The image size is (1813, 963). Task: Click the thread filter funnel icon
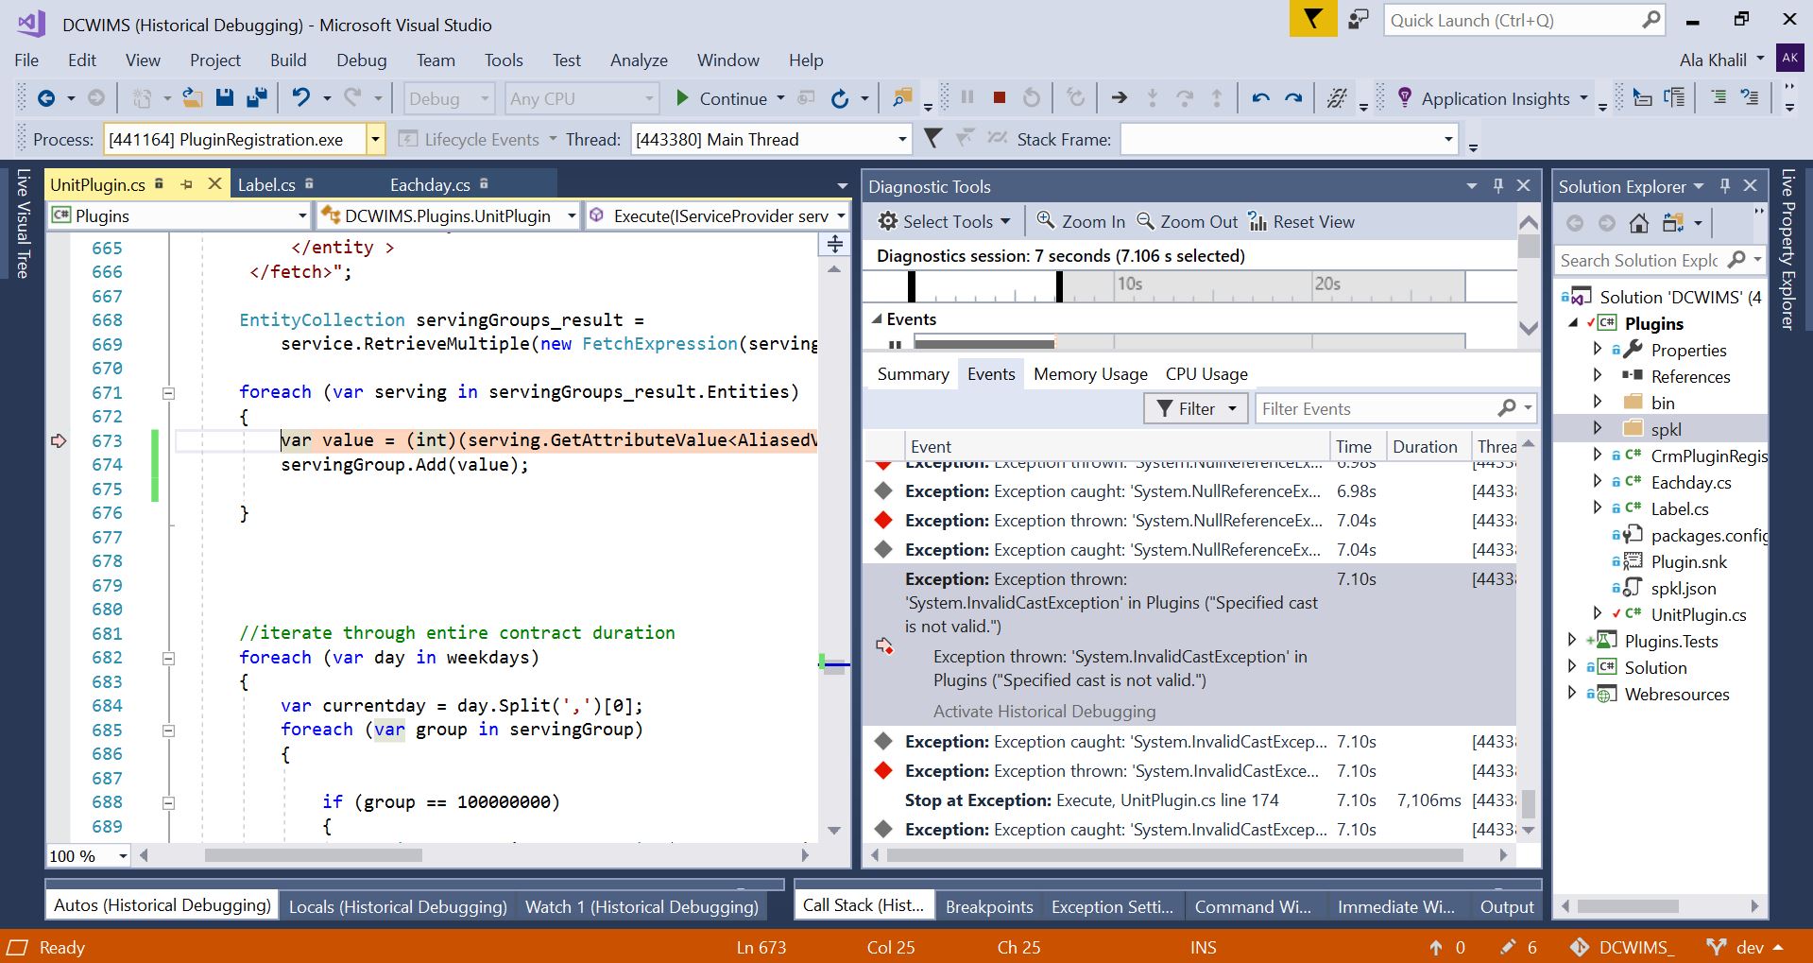(932, 139)
